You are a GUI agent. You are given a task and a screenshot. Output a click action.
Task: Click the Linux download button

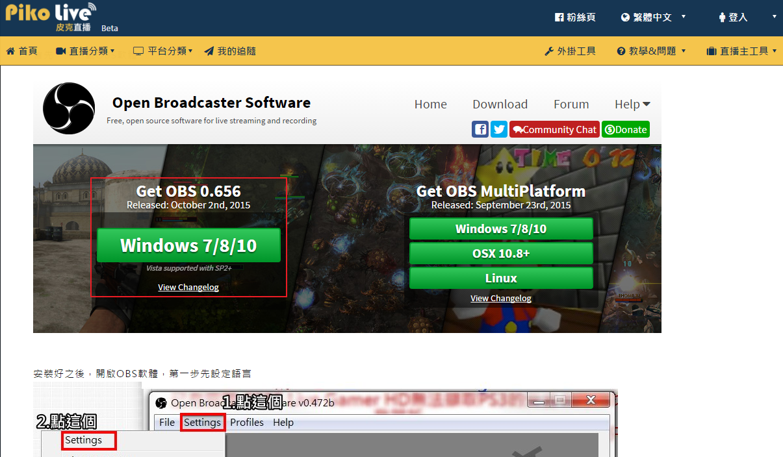pyautogui.click(x=501, y=278)
